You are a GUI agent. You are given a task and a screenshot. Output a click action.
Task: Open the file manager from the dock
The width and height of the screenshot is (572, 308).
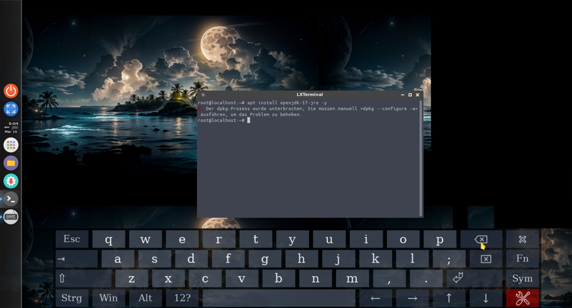(x=11, y=163)
